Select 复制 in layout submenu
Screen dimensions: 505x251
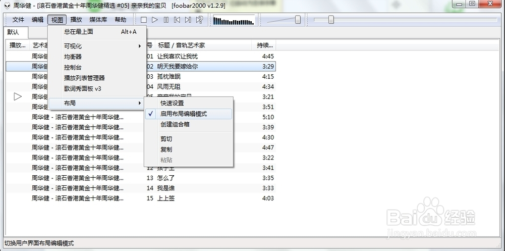[188, 149]
